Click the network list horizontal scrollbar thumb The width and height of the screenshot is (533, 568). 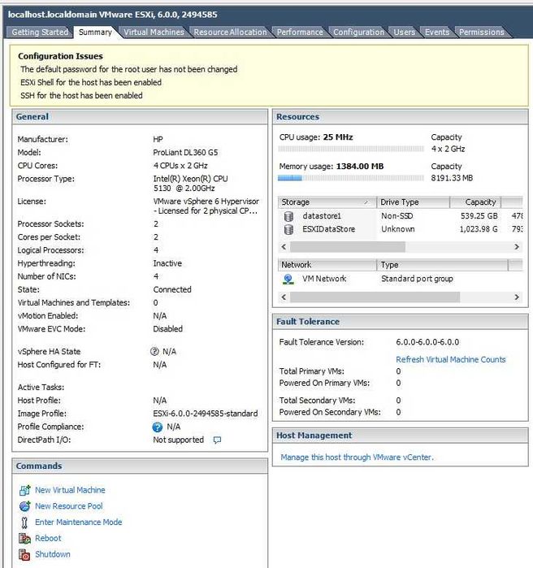point(375,297)
